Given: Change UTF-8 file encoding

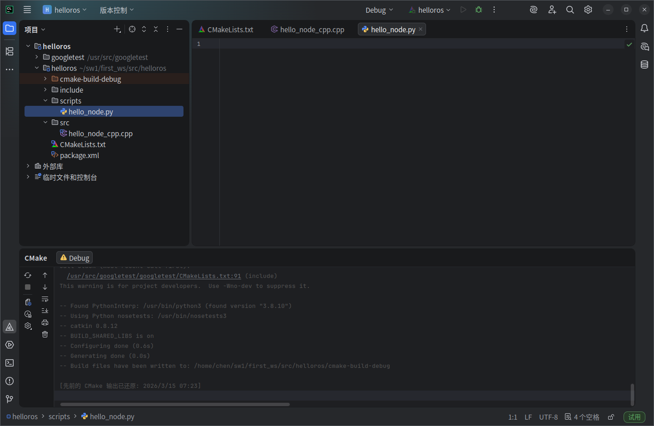Looking at the screenshot, I should (548, 417).
